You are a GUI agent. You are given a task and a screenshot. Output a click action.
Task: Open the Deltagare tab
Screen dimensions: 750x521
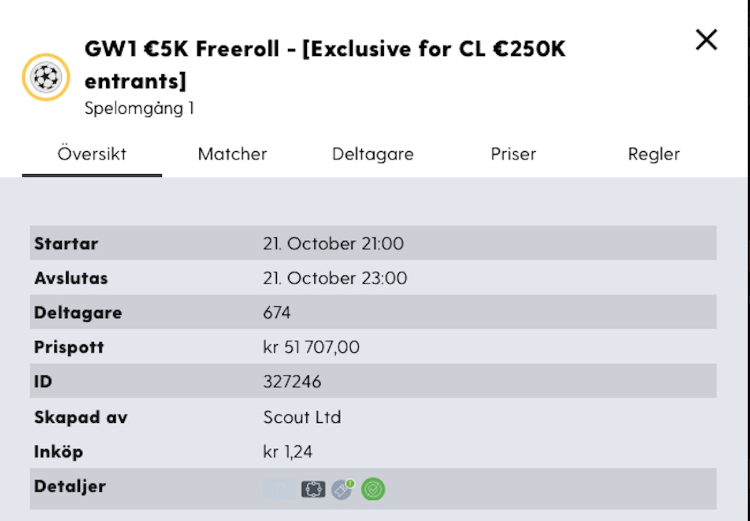(x=373, y=154)
